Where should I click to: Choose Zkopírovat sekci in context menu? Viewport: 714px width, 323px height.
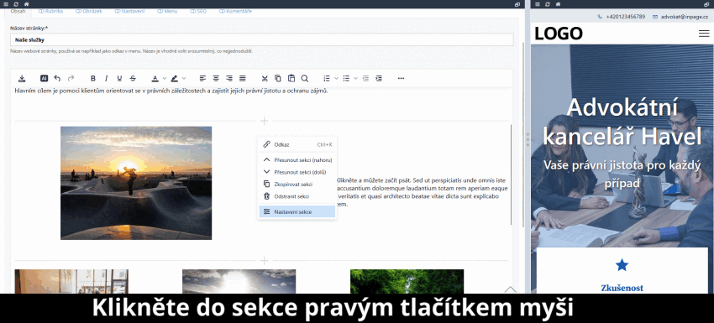point(297,185)
